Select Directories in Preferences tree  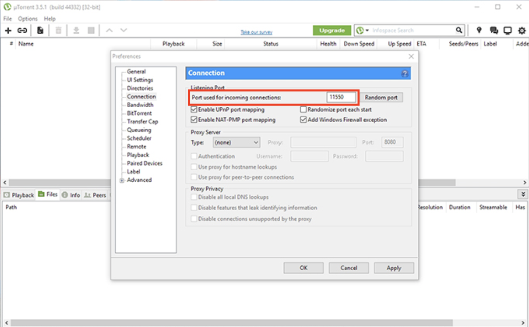140,88
